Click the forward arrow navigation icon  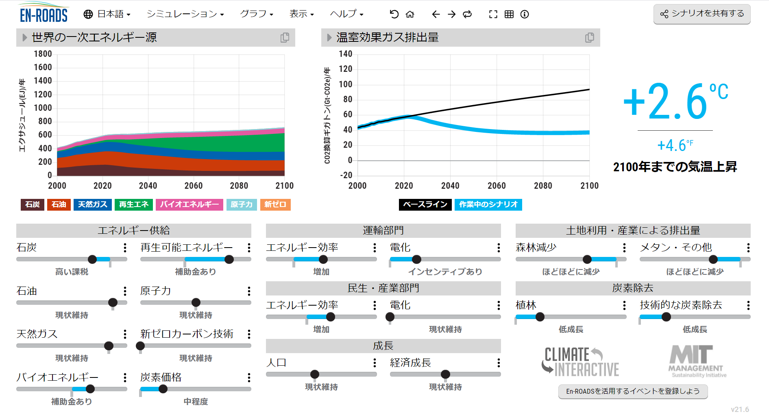click(x=452, y=14)
